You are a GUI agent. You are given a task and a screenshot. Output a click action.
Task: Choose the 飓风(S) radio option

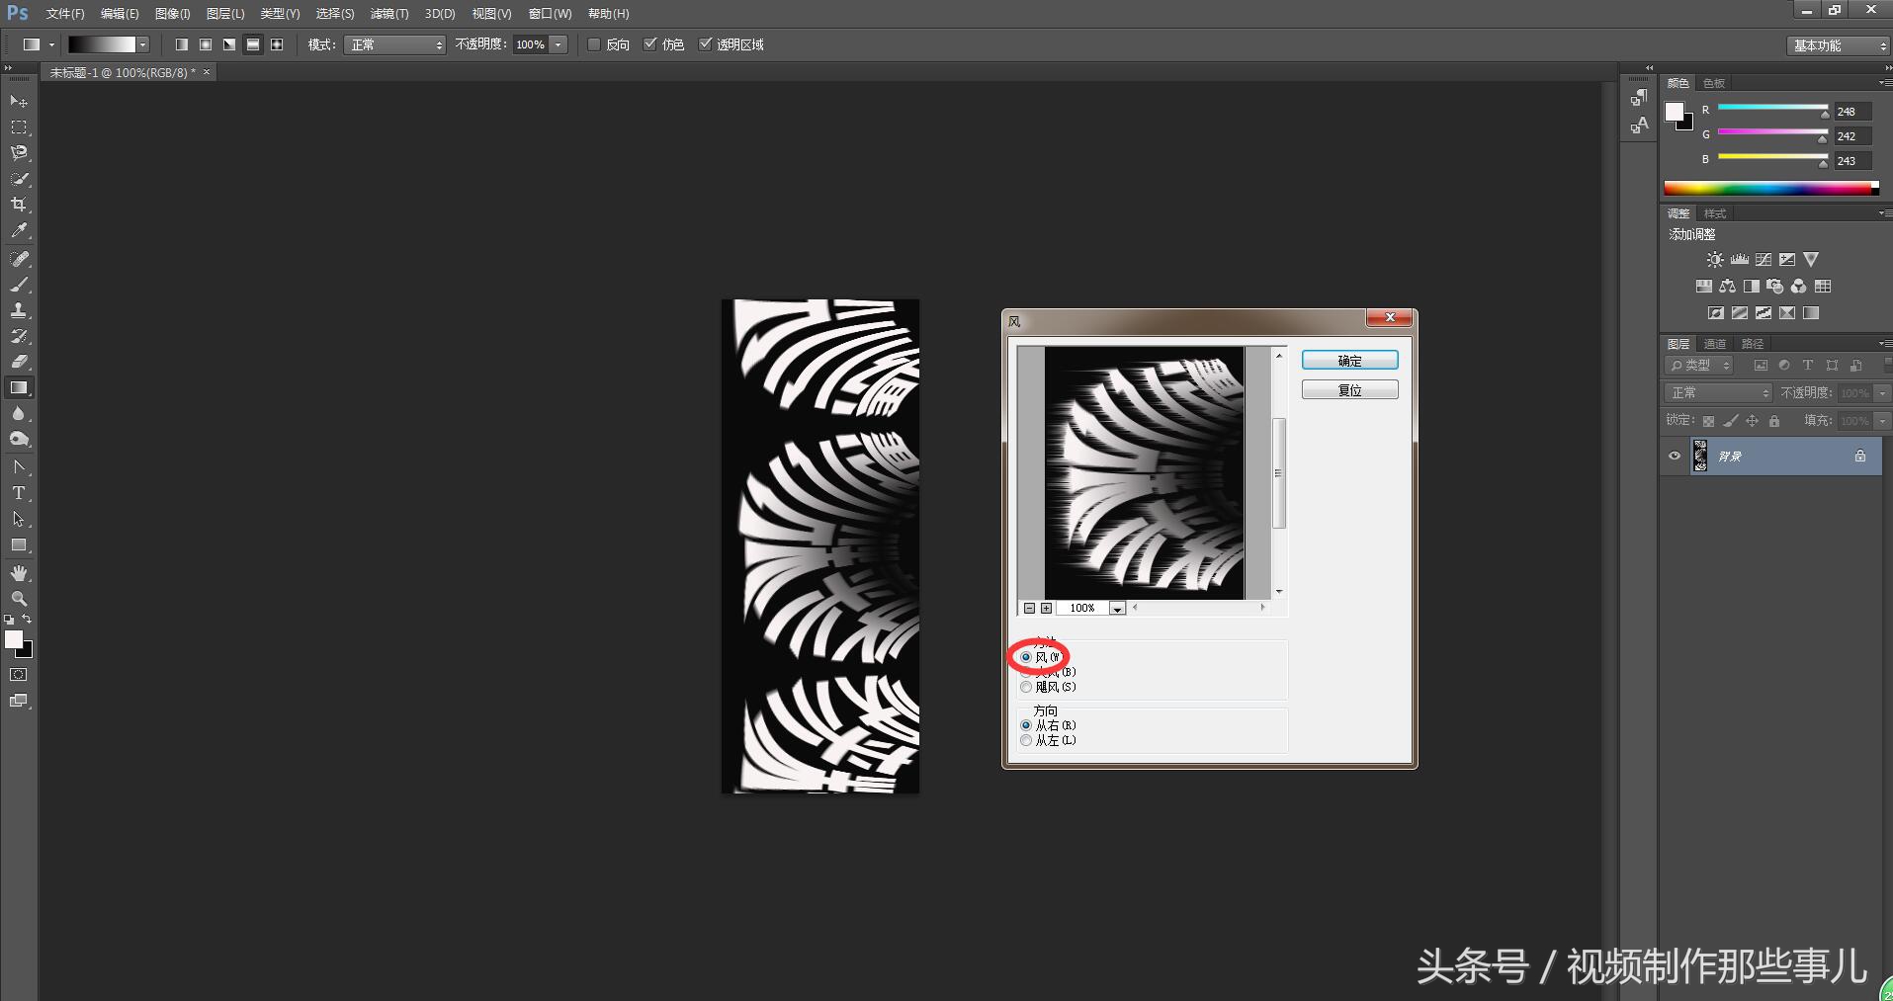coord(1026,687)
